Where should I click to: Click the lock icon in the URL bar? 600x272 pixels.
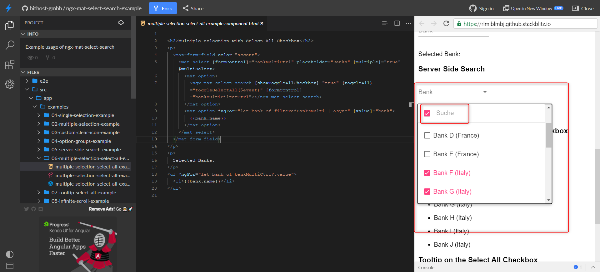(x=459, y=24)
